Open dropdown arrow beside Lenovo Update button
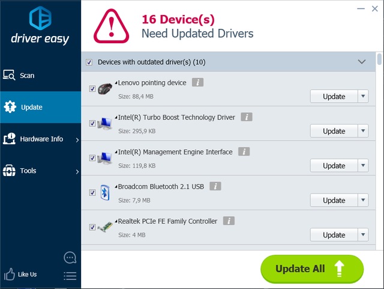Screen dimensions: 384x289 pos(362,96)
